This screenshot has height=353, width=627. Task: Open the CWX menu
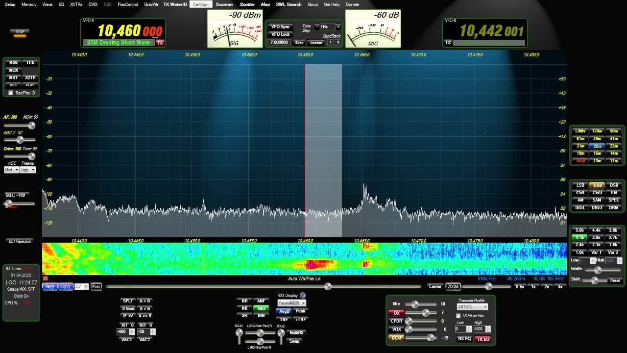[93, 4]
